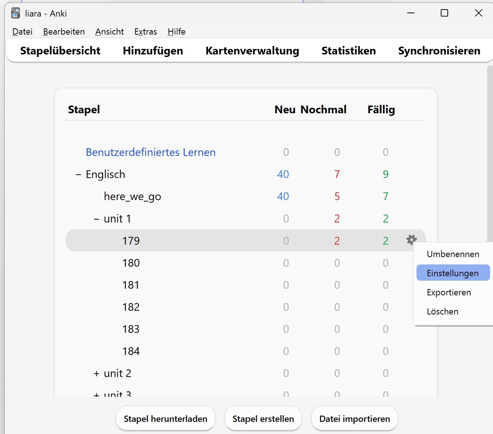Open the unit 1 deck

tap(117, 219)
